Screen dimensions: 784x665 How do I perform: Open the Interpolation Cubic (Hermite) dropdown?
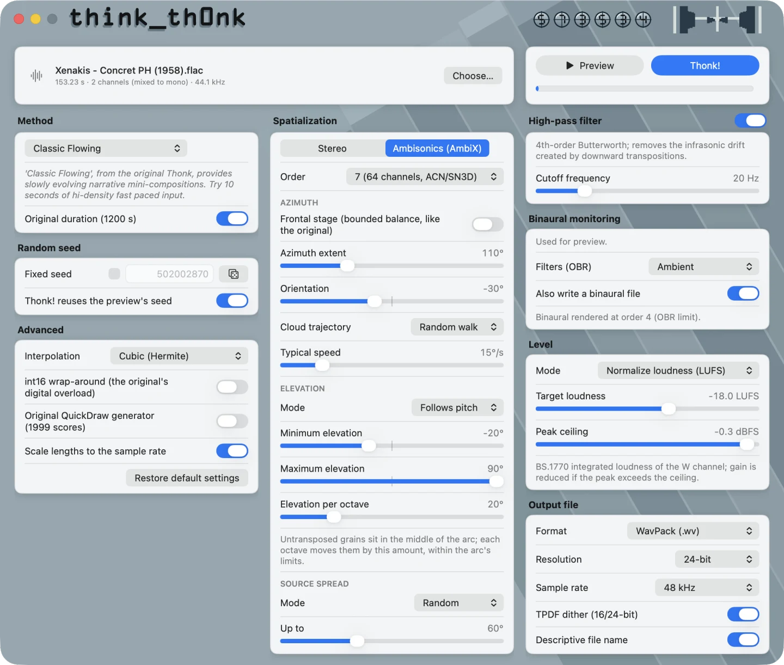pyautogui.click(x=179, y=356)
